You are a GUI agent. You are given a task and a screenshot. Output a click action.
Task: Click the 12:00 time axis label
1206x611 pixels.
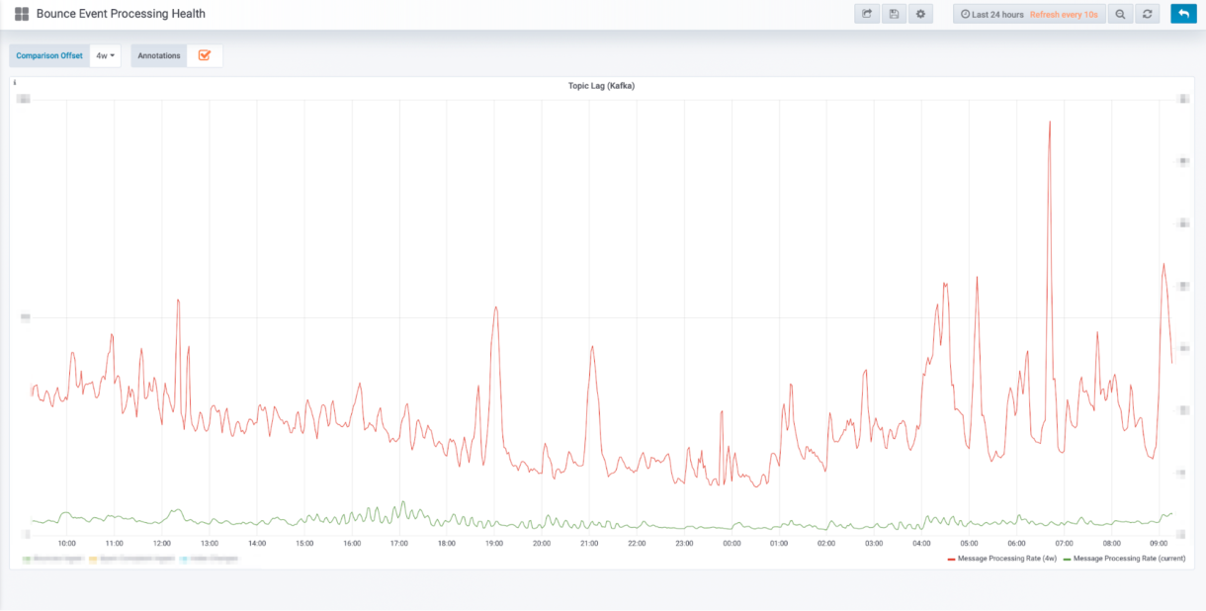pos(162,544)
